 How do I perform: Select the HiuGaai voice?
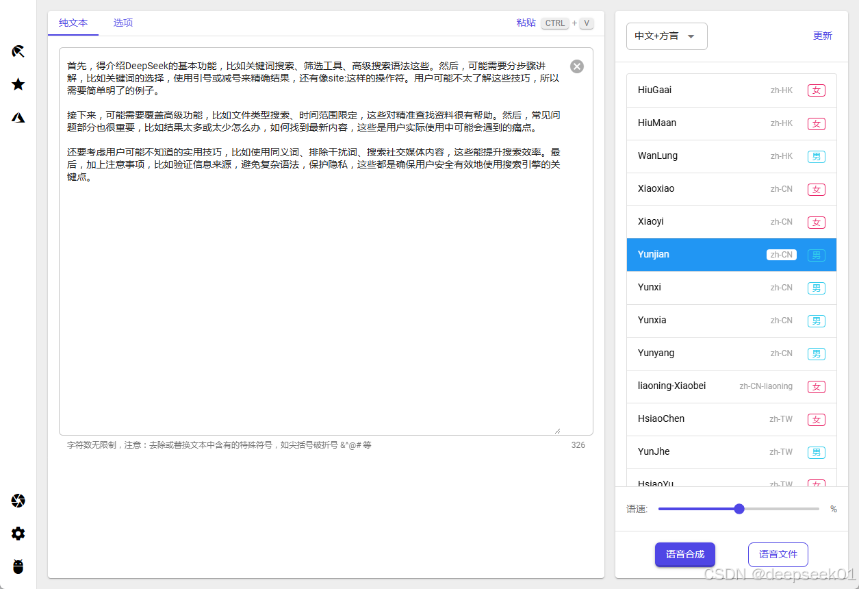click(x=732, y=90)
